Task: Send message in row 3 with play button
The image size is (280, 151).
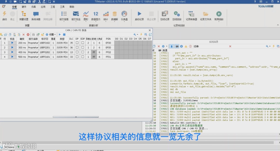Action: pyautogui.click(x=12, y=52)
